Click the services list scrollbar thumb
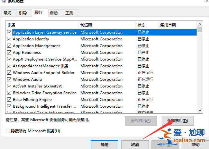This screenshot has height=149, width=209. tap(200, 29)
